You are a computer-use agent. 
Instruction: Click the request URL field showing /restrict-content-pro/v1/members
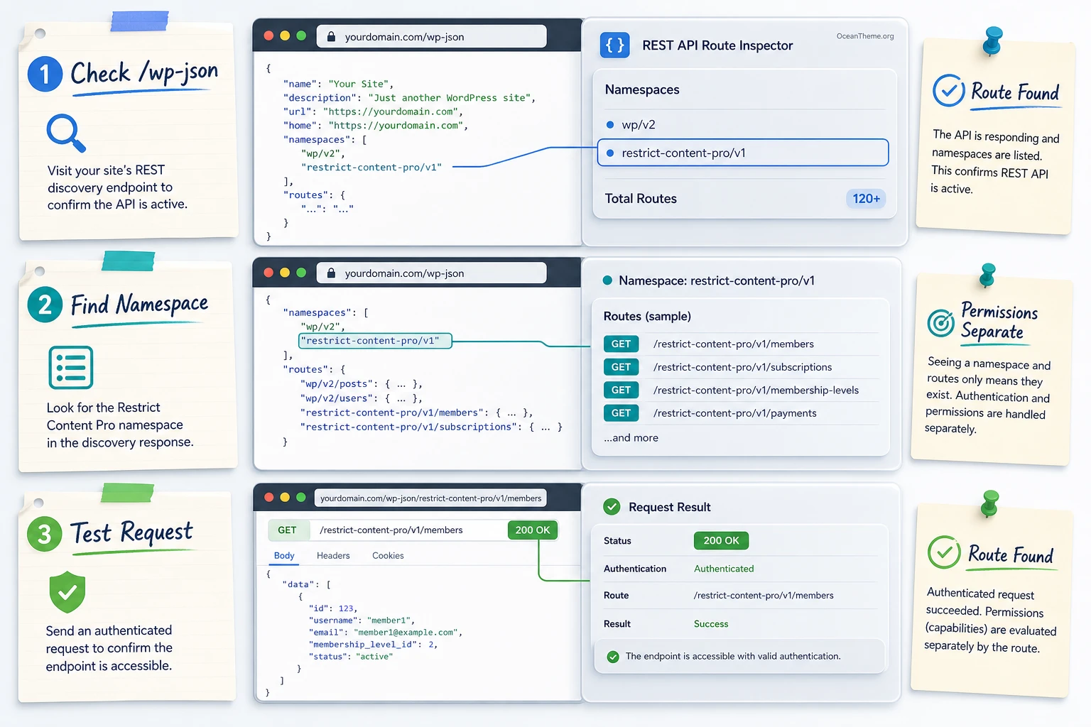408,530
